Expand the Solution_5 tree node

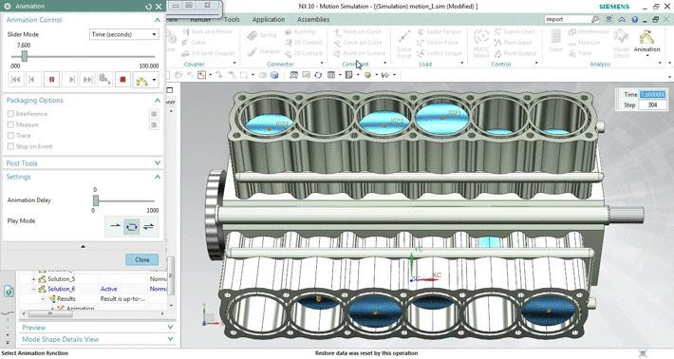(x=34, y=279)
